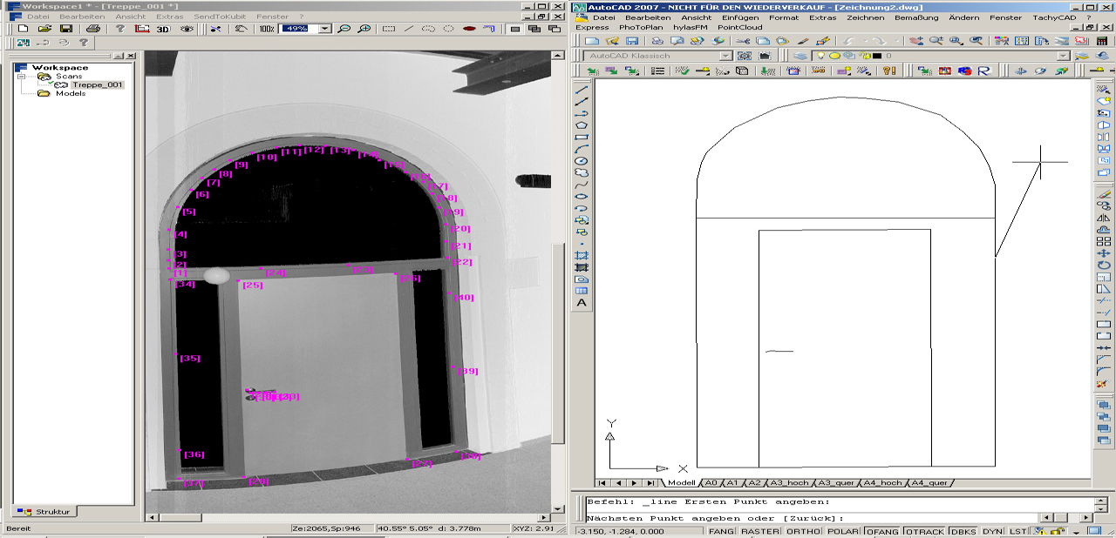Toggle the OFANG object snap button
Viewport: 1116px width, 538px height.
(x=881, y=531)
